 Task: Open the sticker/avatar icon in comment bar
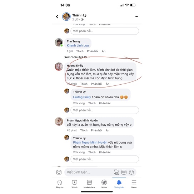[x=116, y=172]
